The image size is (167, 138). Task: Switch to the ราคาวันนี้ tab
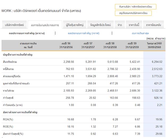[134, 25]
